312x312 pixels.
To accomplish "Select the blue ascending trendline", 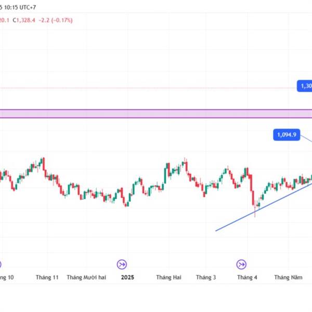I will pos(264,207).
